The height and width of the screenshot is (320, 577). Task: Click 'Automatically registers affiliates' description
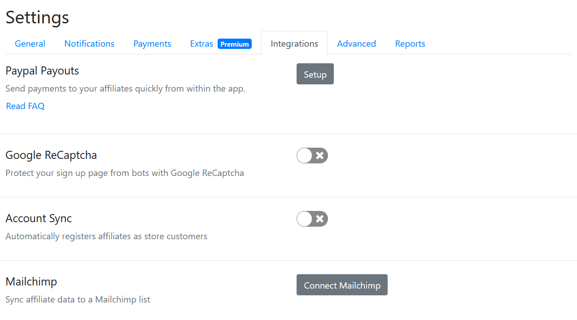pos(106,236)
